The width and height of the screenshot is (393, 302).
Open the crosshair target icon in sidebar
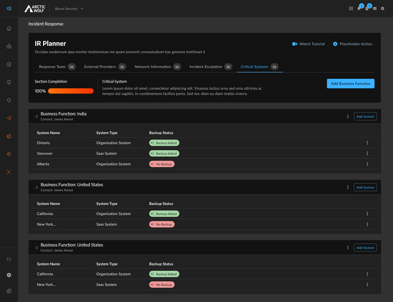(9, 100)
